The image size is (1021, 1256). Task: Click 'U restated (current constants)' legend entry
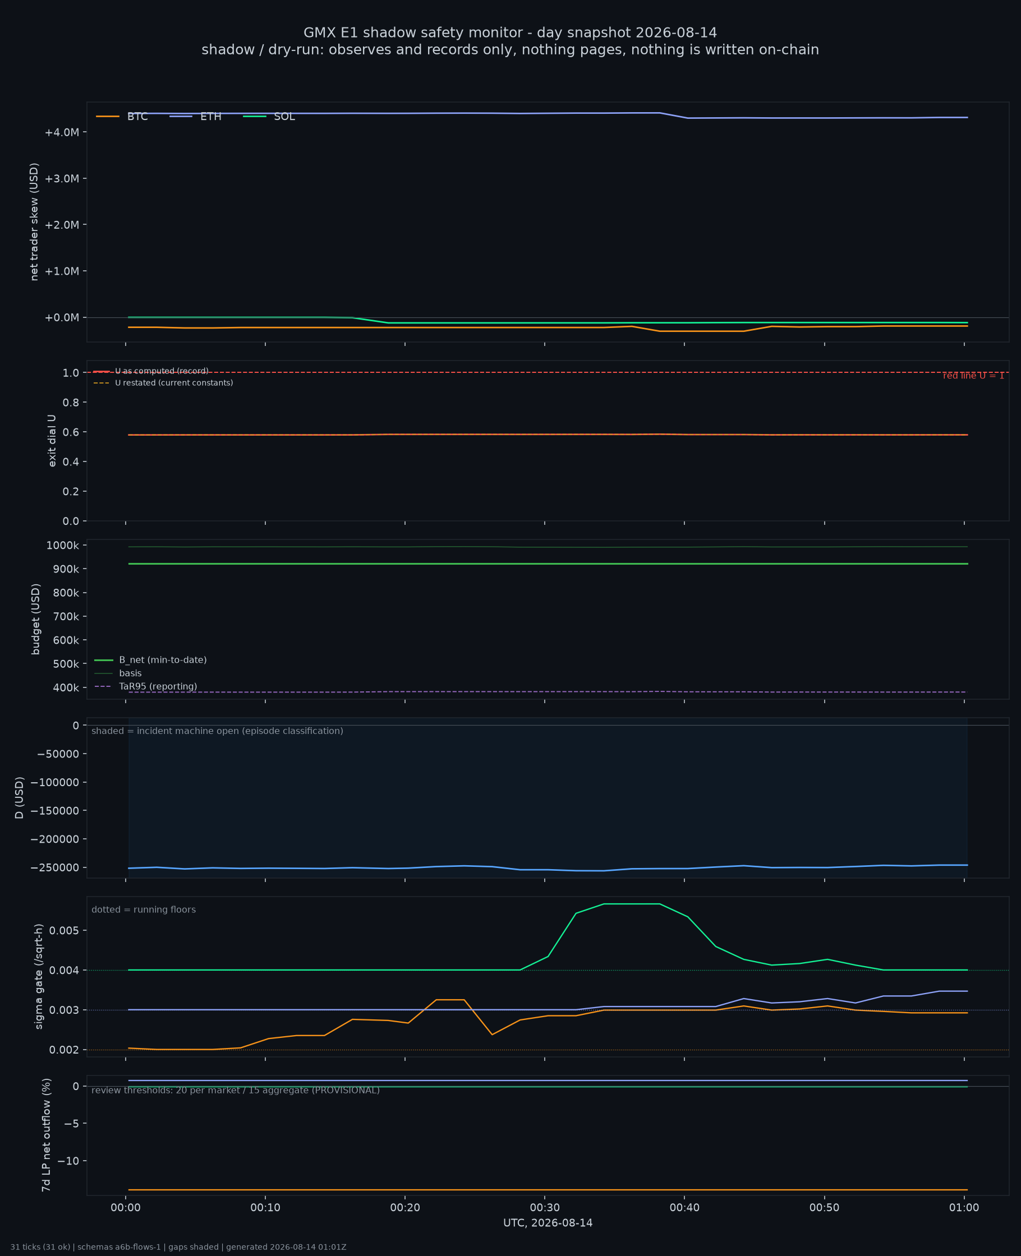click(x=163, y=383)
